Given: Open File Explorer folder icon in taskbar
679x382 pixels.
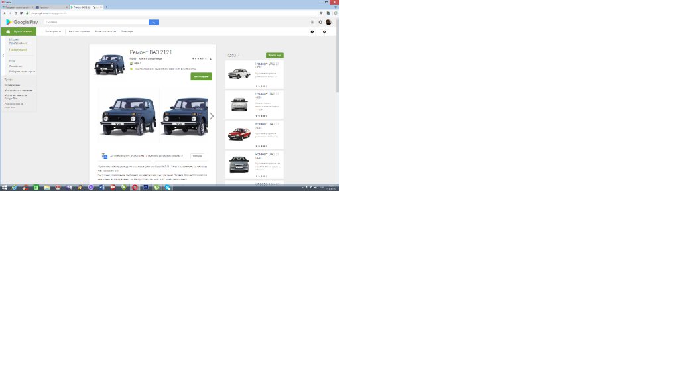Looking at the screenshot, I should tap(47, 188).
